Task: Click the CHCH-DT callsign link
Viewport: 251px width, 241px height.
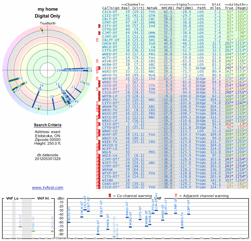Action: pos(110,43)
